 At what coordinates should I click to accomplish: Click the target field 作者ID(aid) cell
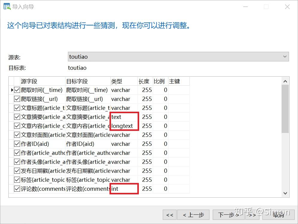(88, 144)
